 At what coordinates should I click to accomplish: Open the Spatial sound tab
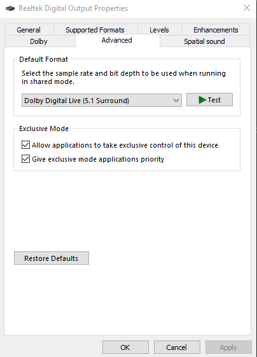tap(205, 41)
